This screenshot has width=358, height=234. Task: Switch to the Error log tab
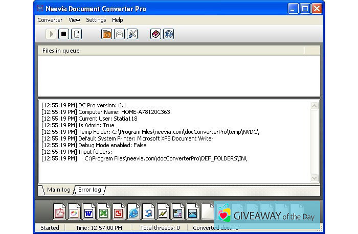[x=89, y=190]
